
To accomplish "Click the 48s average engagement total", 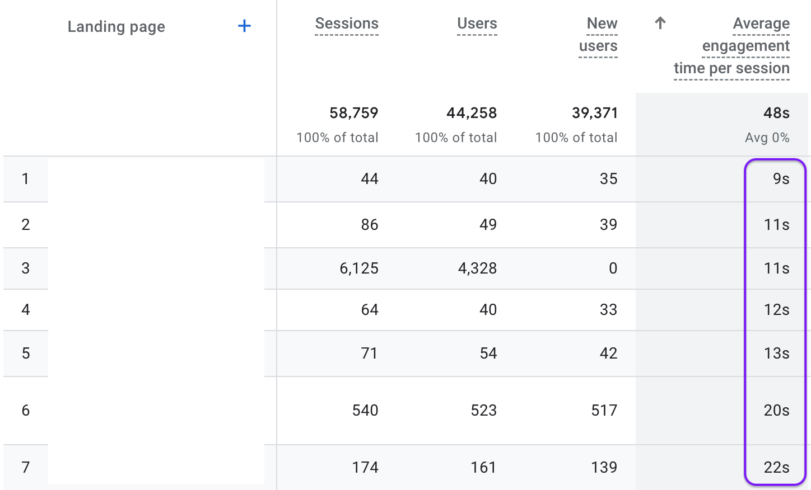I will click(x=776, y=113).
